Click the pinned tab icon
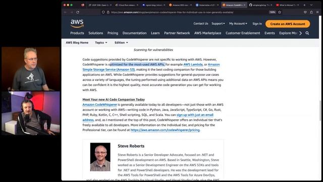The height and width of the screenshot is (182, 323). click(83, 5)
